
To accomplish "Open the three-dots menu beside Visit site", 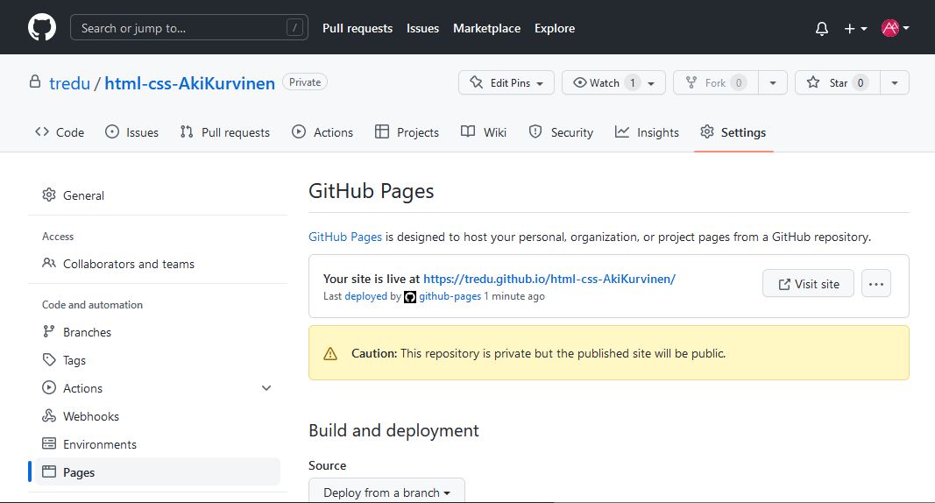I will tap(876, 284).
